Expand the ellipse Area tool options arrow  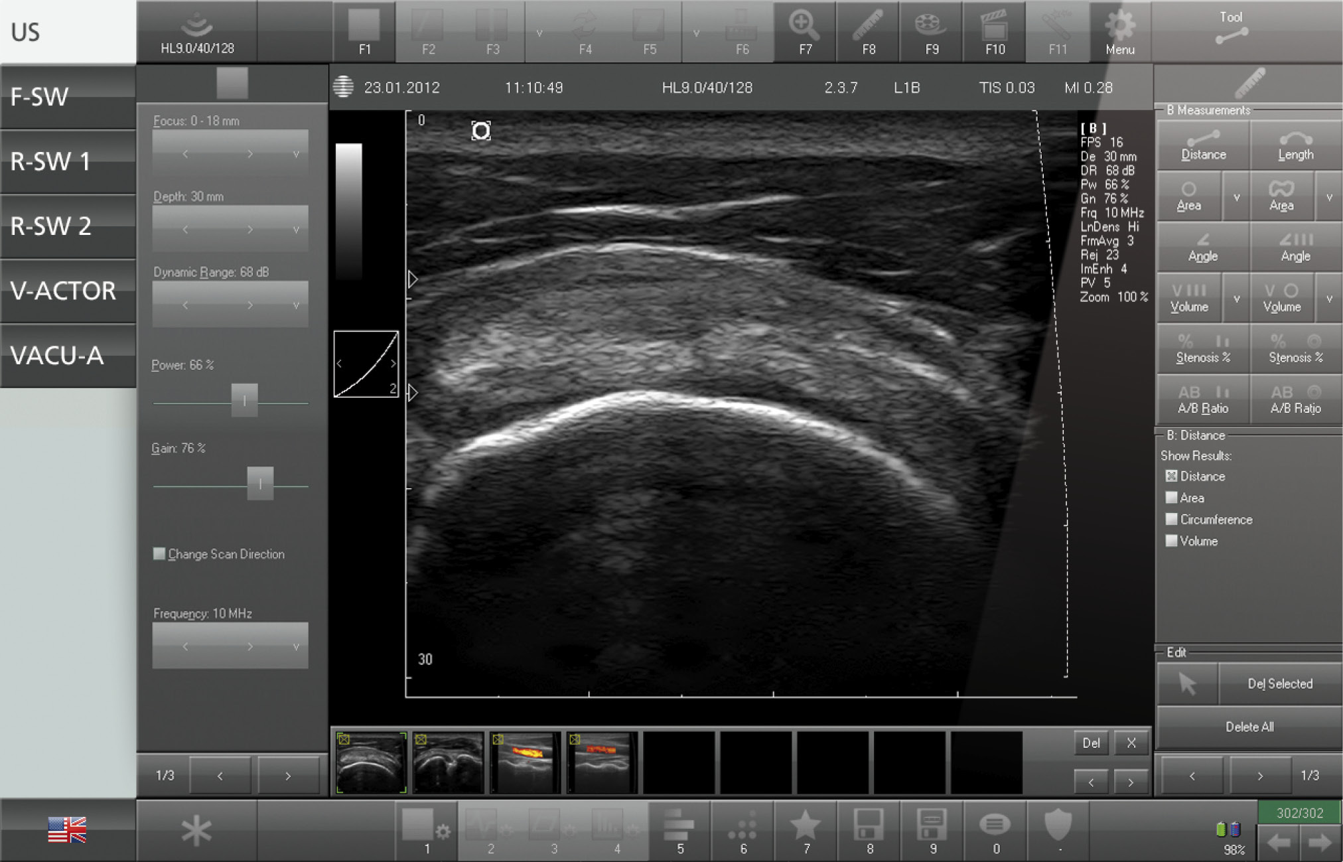point(1236,197)
